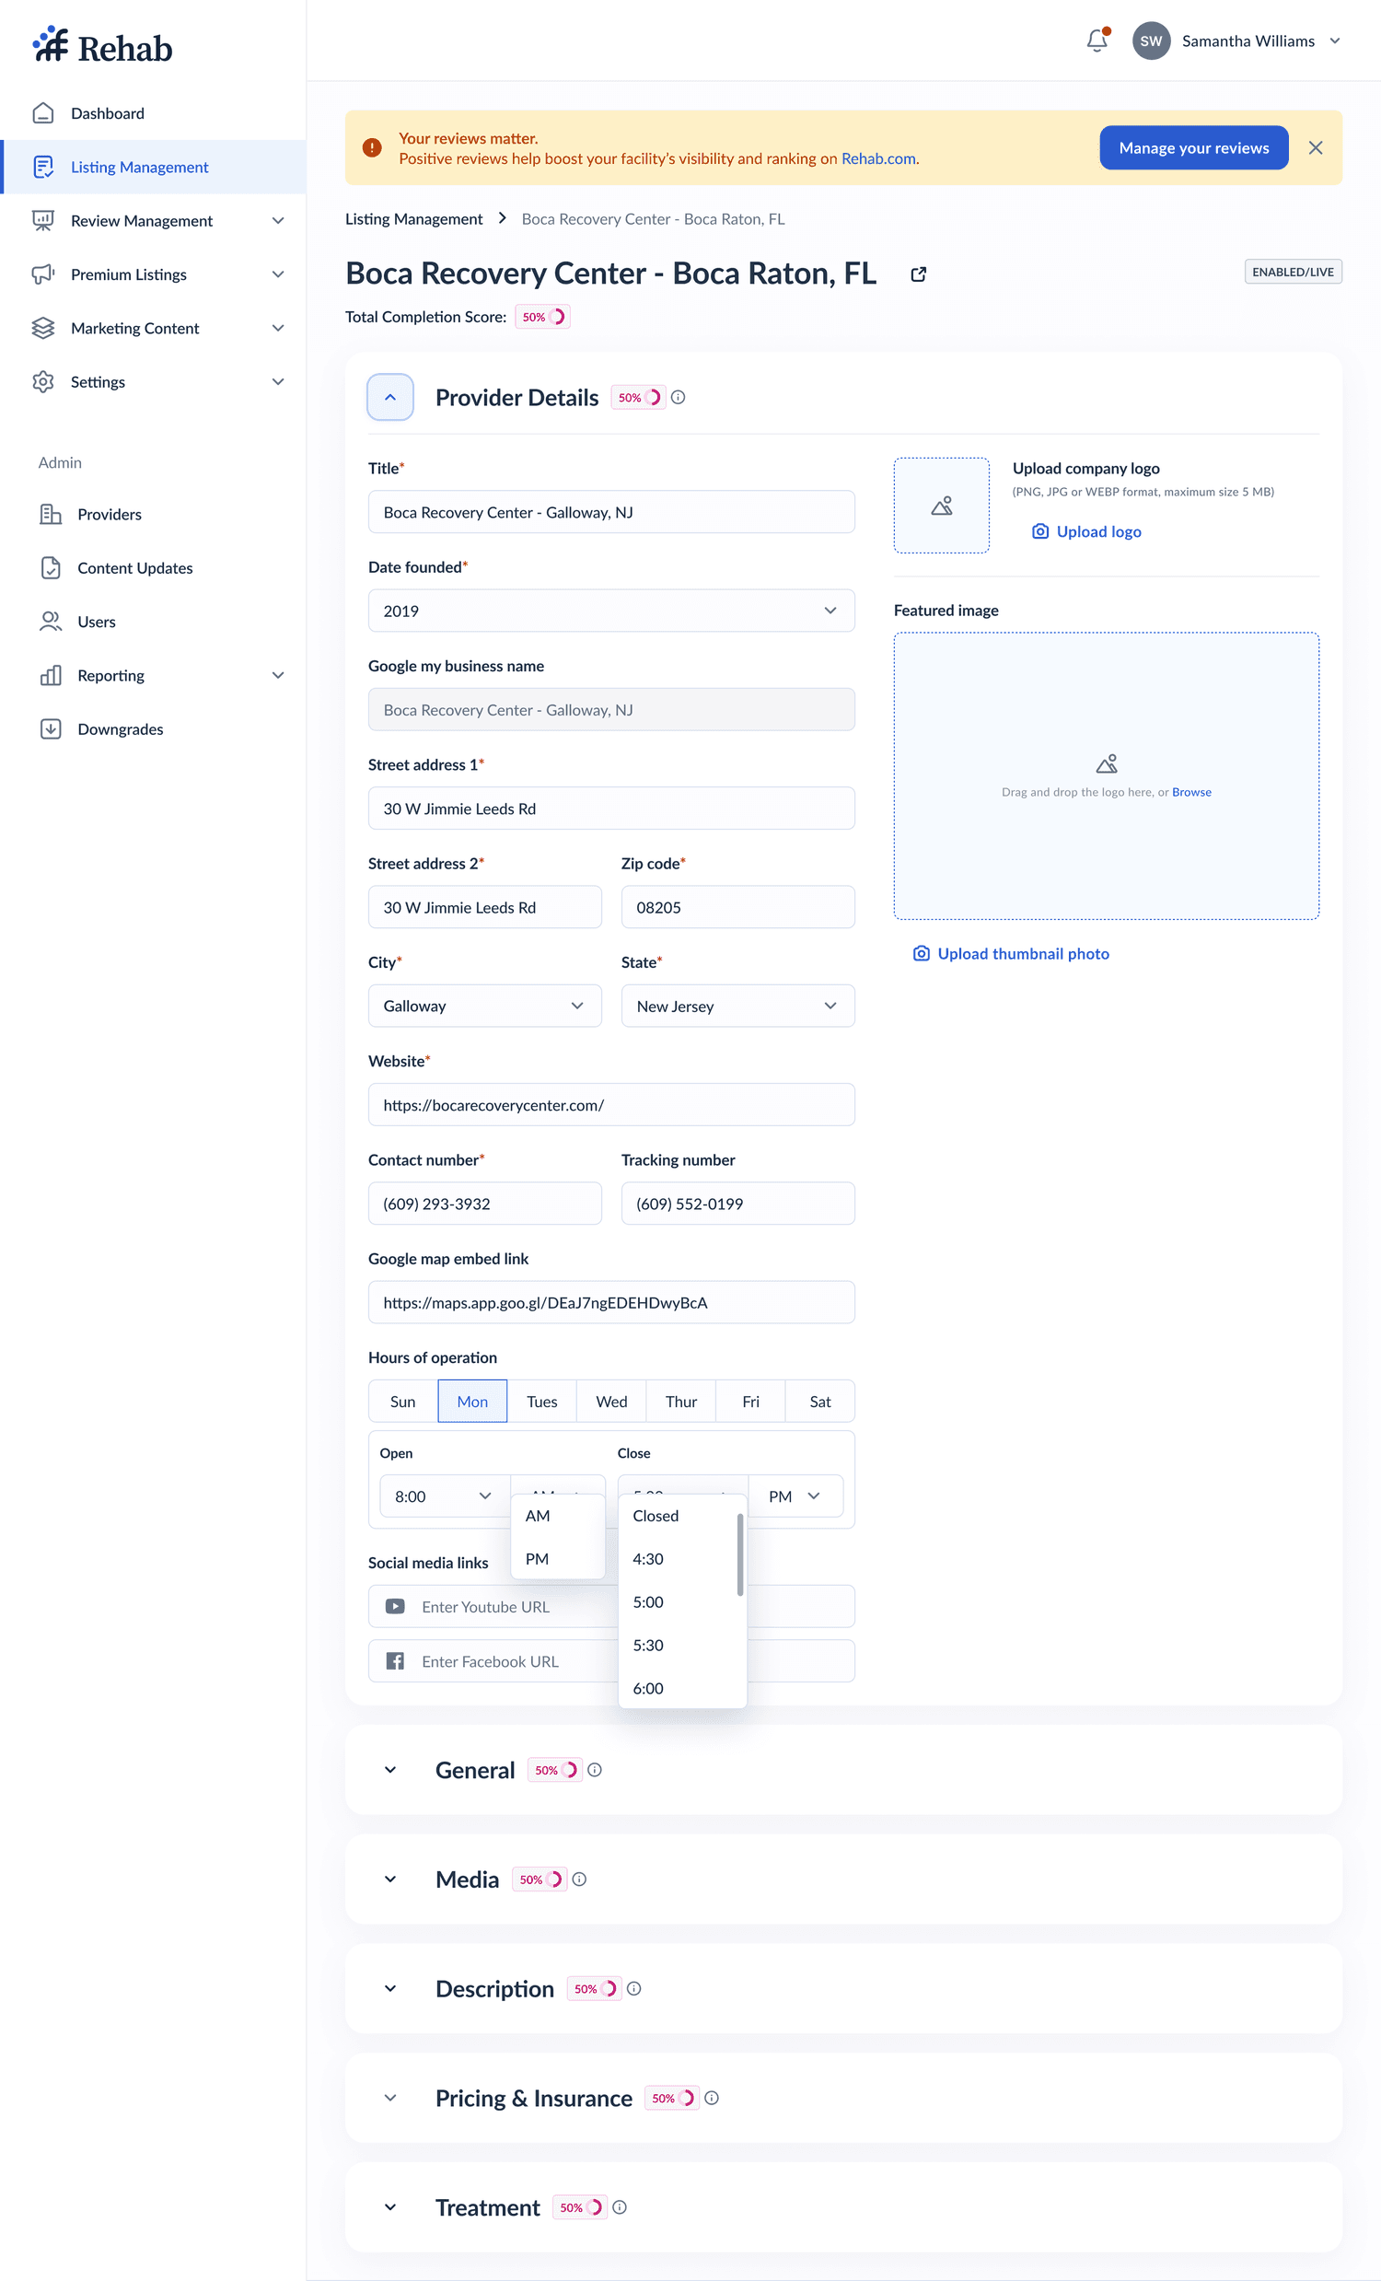Select the Wed hours tab
Viewport: 1381px width, 2281px height.
(611, 1401)
